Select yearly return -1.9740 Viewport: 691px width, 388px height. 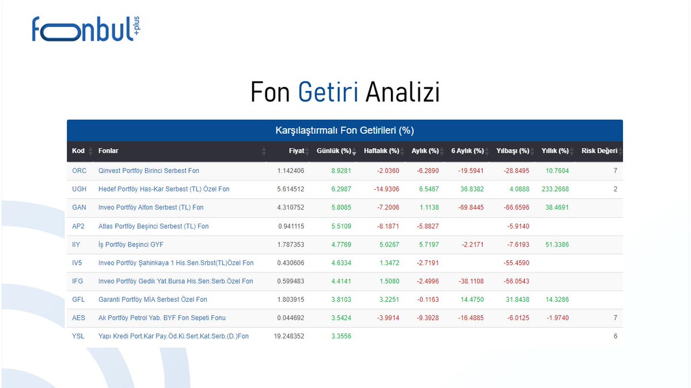pos(558,318)
